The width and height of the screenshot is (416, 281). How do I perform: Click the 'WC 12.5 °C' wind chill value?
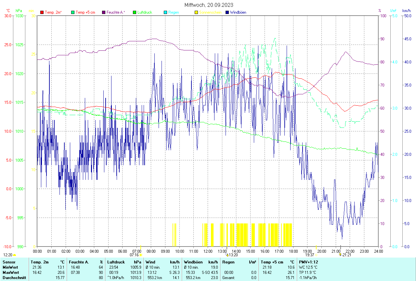coord(308,267)
